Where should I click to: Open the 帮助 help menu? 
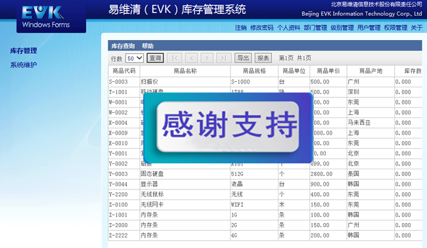[148, 46]
